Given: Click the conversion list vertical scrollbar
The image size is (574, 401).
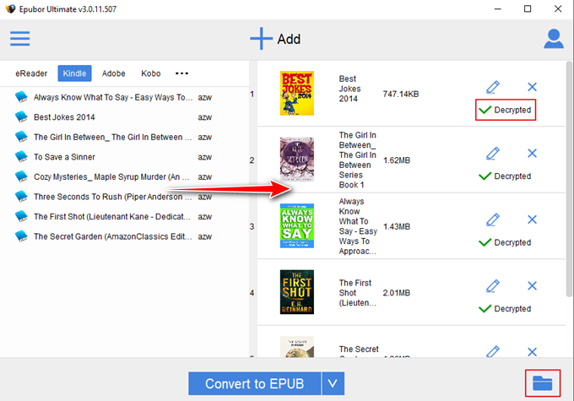Looking at the screenshot, I should pyautogui.click(x=569, y=179).
